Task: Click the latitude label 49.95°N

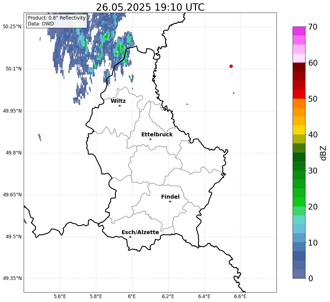Action: coord(12,111)
